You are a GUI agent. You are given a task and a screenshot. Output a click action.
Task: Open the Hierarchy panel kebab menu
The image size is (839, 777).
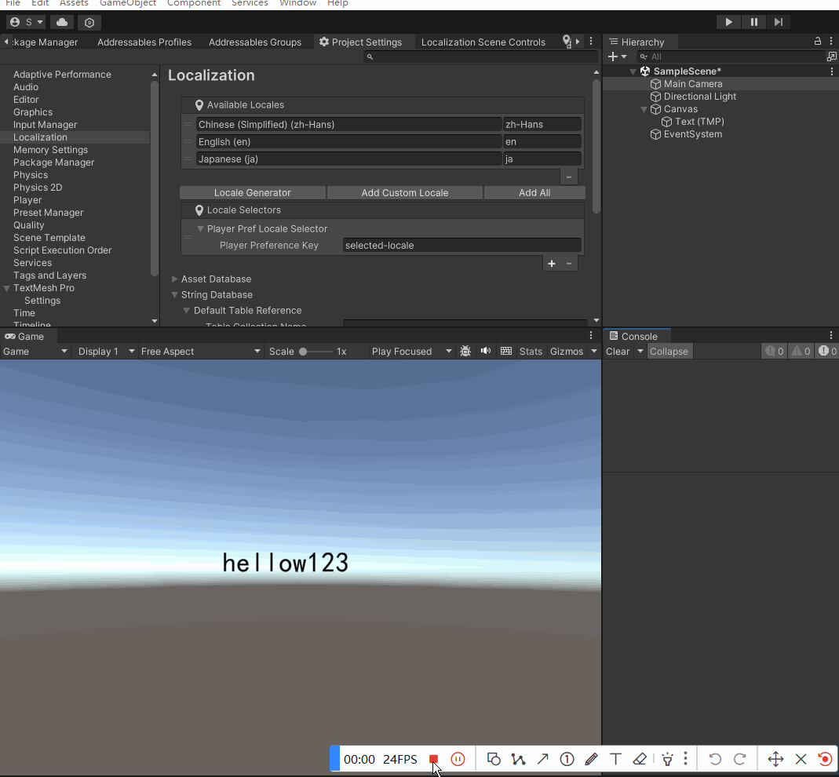830,41
